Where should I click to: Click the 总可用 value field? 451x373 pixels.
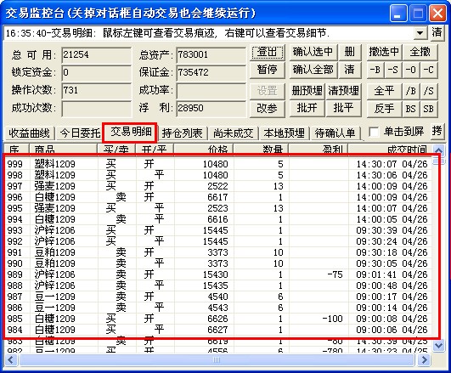point(96,55)
